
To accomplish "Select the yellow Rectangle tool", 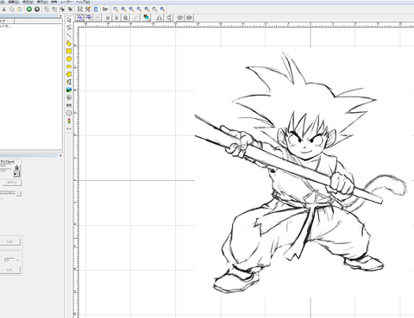I will click(x=69, y=51).
